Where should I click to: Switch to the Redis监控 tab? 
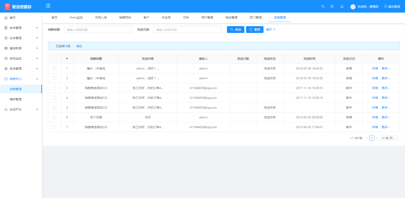pyautogui.click(x=76, y=17)
